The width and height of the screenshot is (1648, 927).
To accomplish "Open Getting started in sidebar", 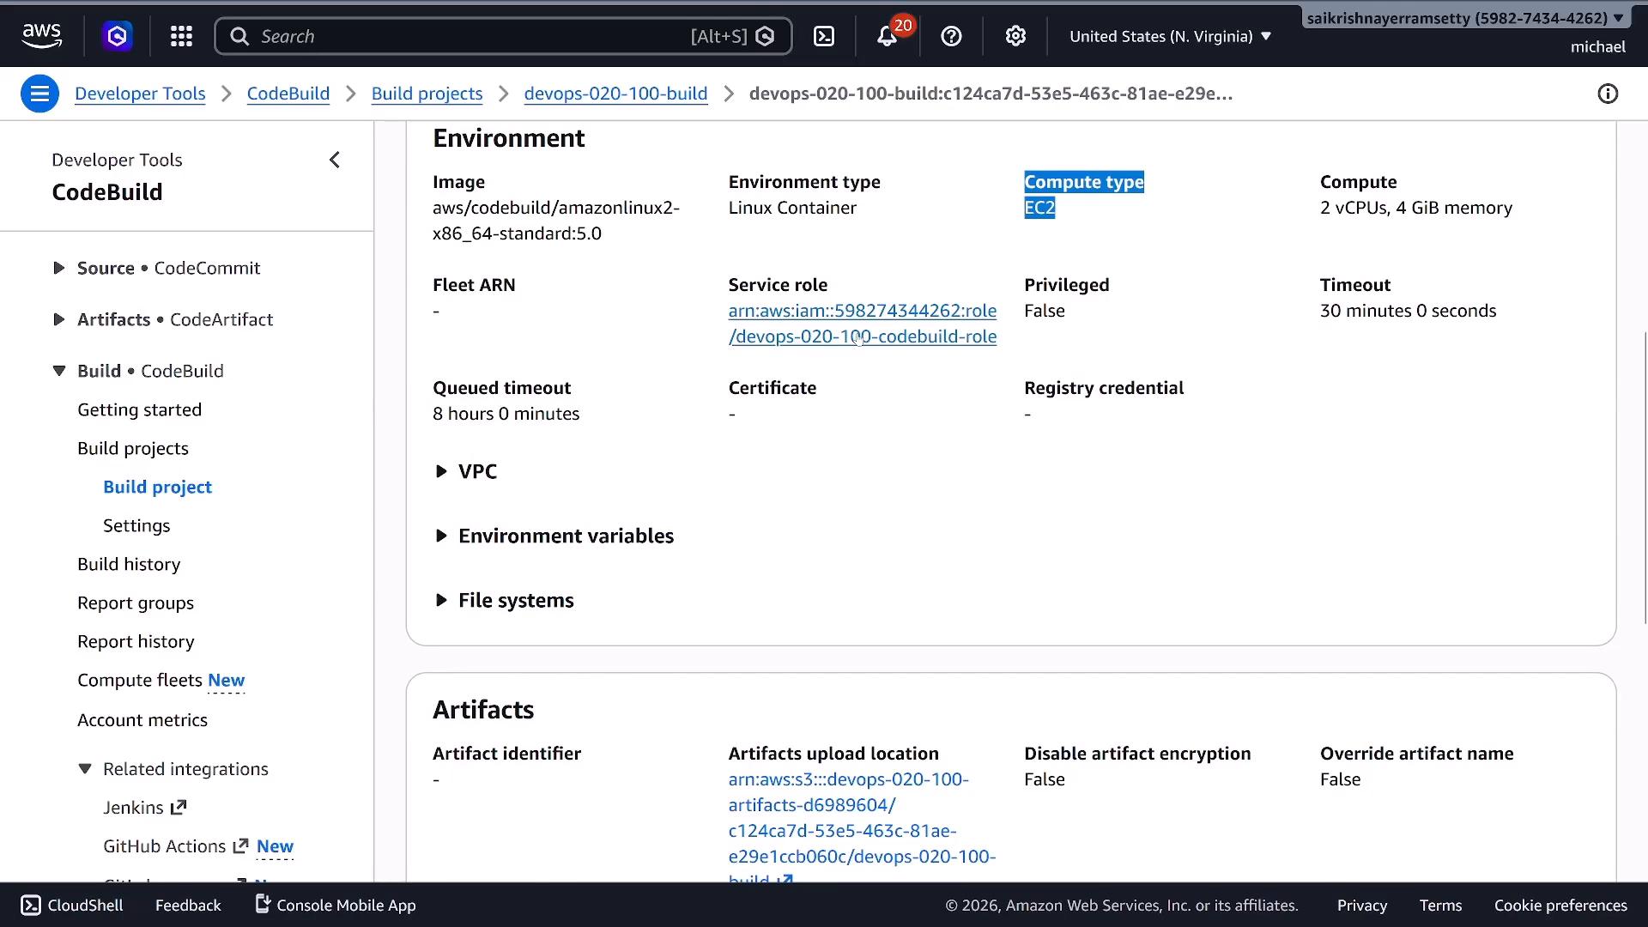I will (139, 409).
